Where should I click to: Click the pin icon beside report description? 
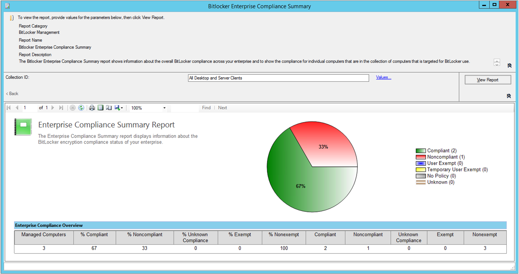tap(509, 65)
